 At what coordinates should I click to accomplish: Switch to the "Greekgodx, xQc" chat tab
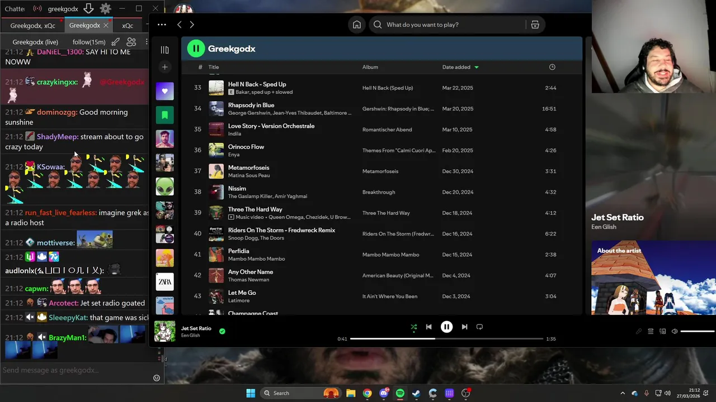pos(33,25)
